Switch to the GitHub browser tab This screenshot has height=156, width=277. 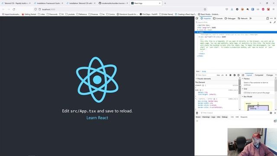pyautogui.click(x=113, y=3)
